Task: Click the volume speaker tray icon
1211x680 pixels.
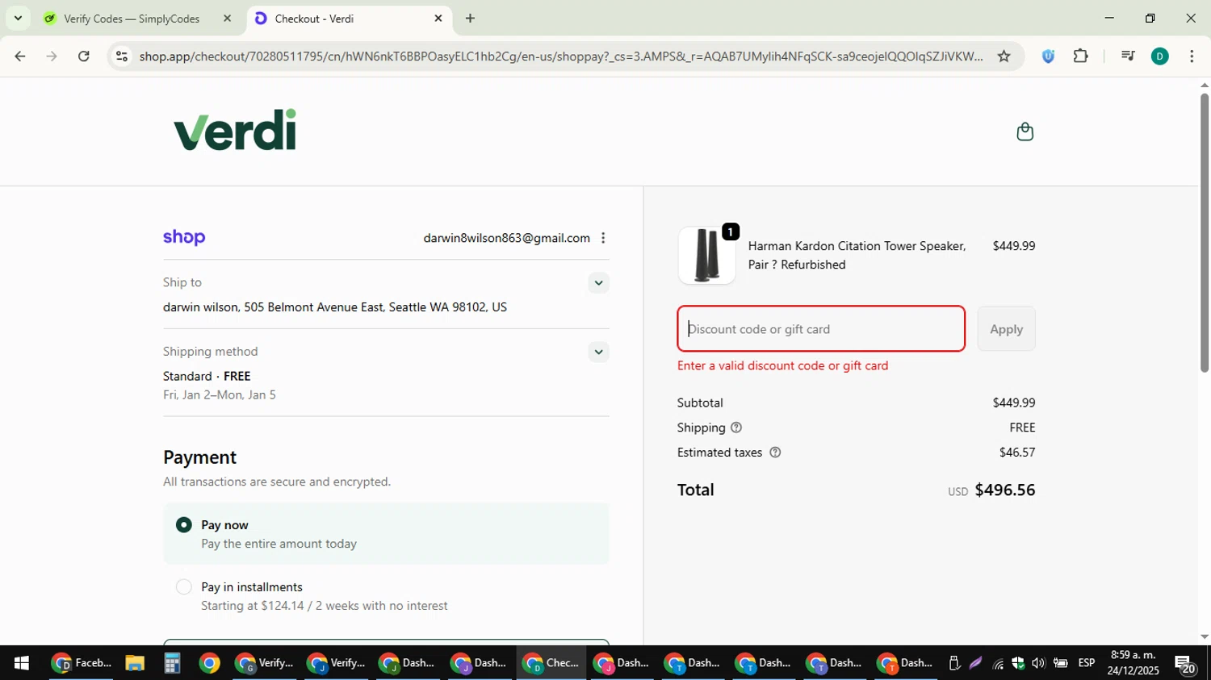Action: point(1038,663)
